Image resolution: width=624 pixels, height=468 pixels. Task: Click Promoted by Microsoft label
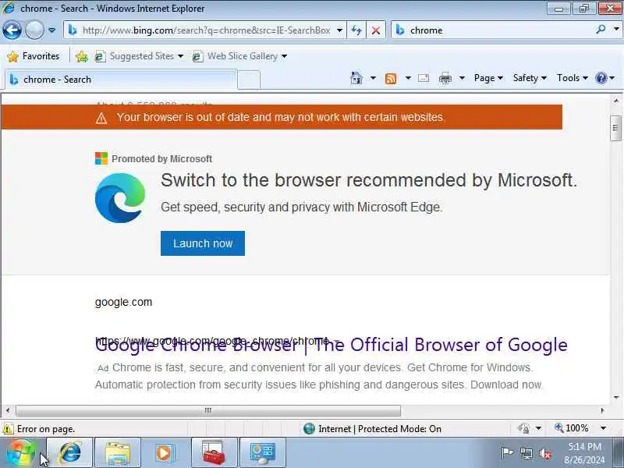coord(161,159)
